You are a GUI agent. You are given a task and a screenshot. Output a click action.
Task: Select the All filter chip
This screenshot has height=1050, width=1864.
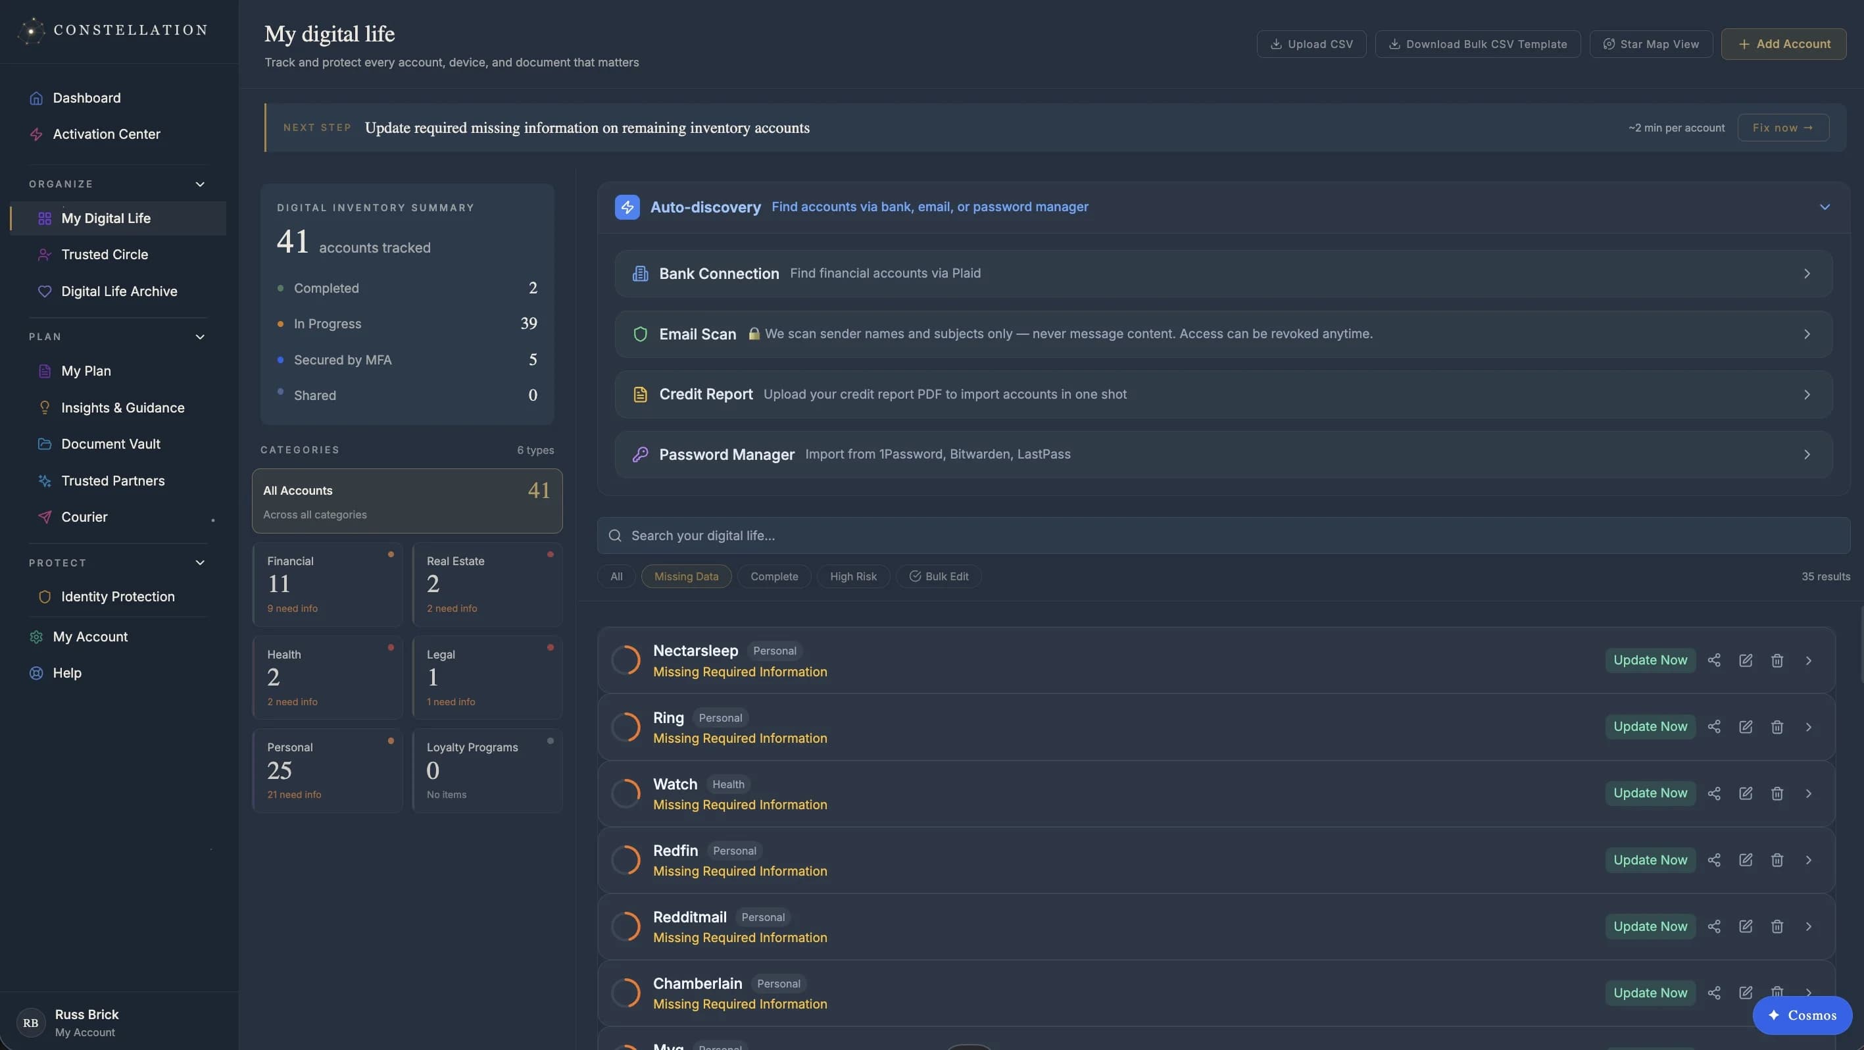pos(616,577)
